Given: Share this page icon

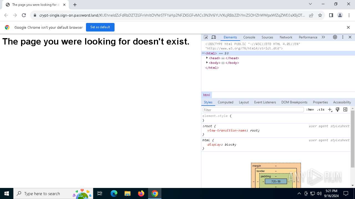Looking at the screenshot, I should tap(311, 15).
